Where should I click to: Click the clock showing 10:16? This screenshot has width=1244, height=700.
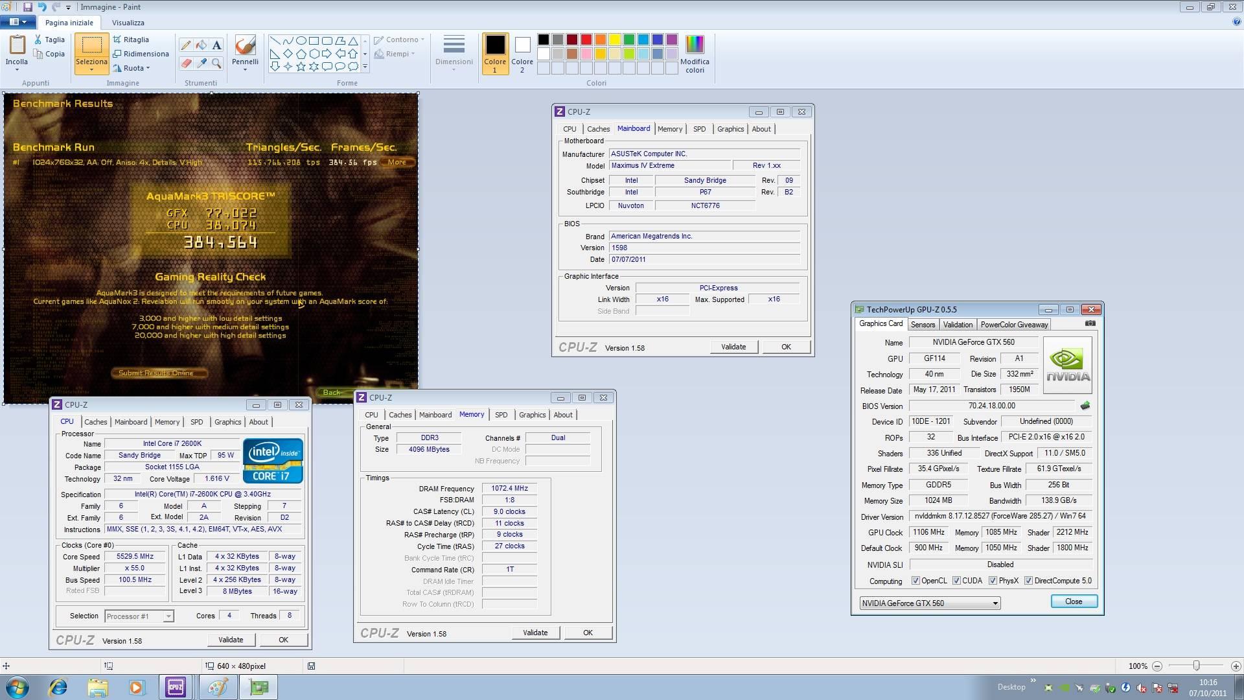point(1208,682)
